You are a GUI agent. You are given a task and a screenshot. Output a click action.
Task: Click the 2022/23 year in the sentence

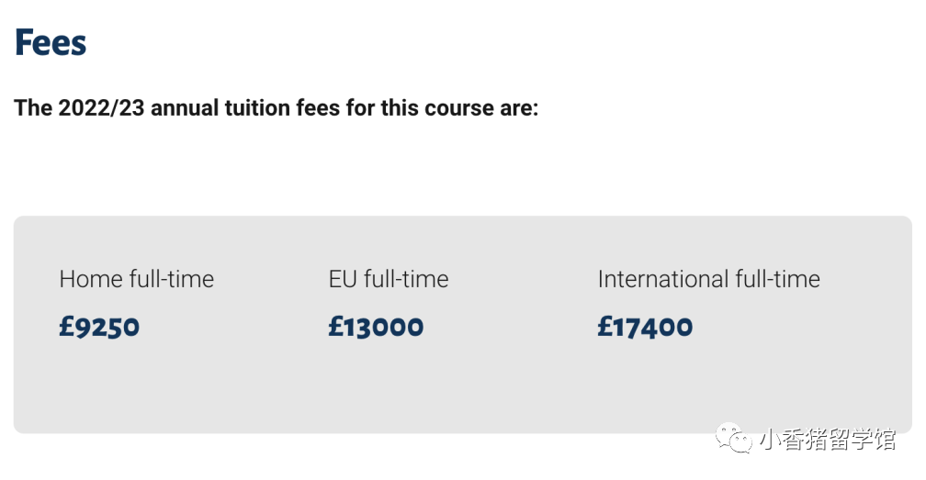click(x=101, y=108)
